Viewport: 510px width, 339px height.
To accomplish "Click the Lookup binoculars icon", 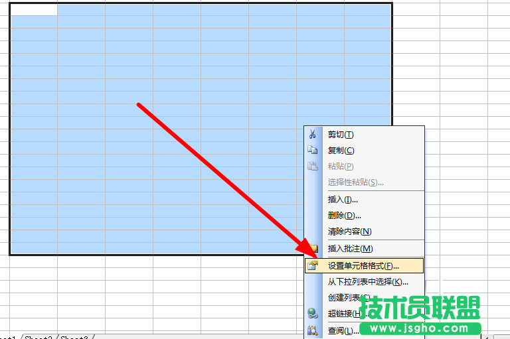I will 313,330.
